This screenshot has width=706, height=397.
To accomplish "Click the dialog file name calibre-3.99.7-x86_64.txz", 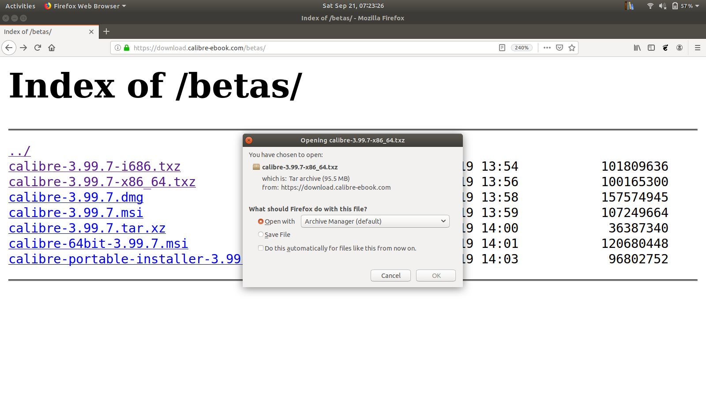I will click(x=300, y=167).
